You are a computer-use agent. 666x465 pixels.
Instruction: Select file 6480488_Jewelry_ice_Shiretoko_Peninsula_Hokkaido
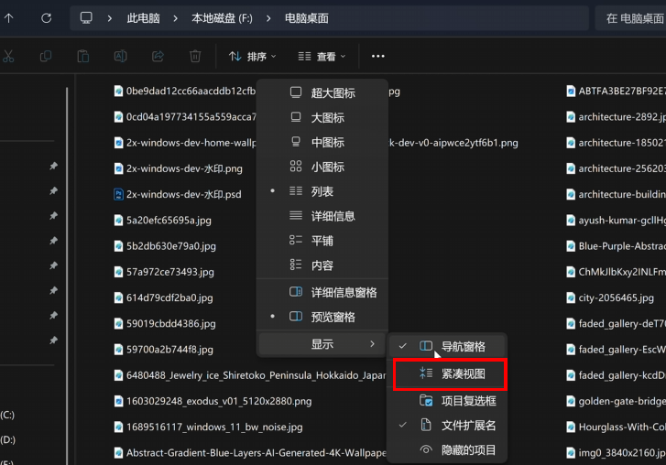(250, 375)
